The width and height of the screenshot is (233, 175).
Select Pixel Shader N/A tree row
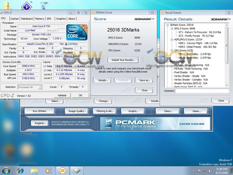point(184,72)
